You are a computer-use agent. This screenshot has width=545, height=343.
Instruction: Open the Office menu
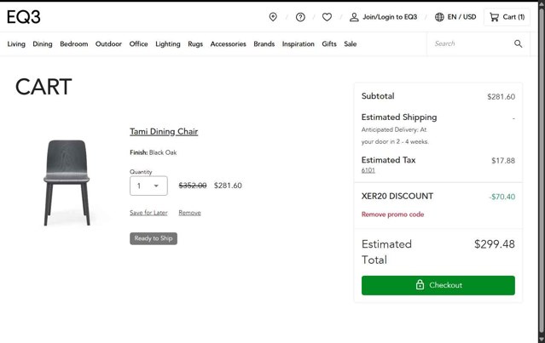pos(138,44)
